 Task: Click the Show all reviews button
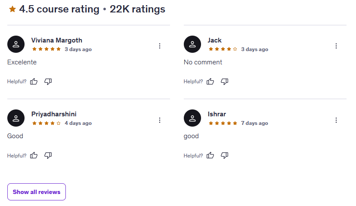(x=37, y=192)
